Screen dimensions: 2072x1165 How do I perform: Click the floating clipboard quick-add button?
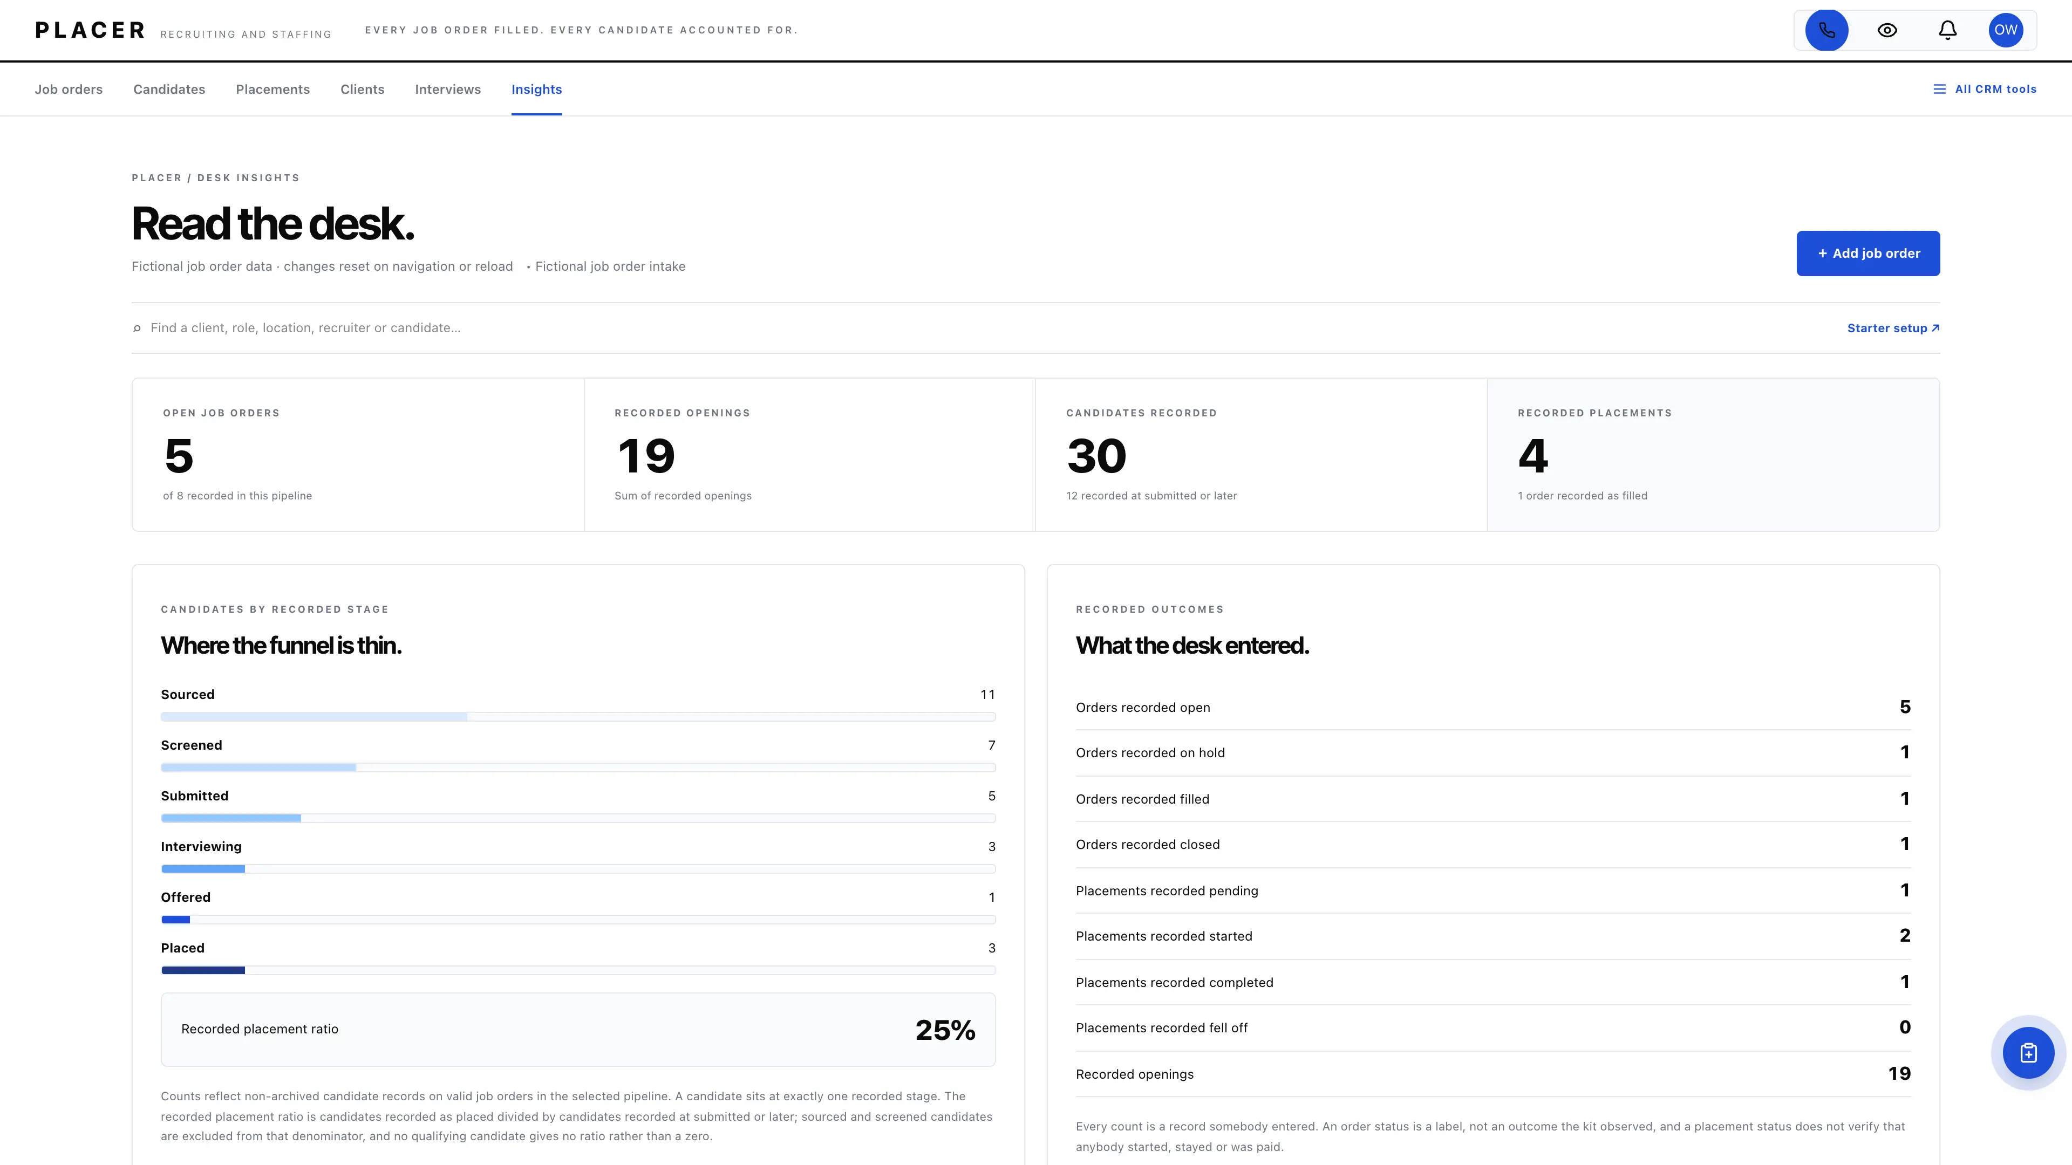click(x=2028, y=1052)
